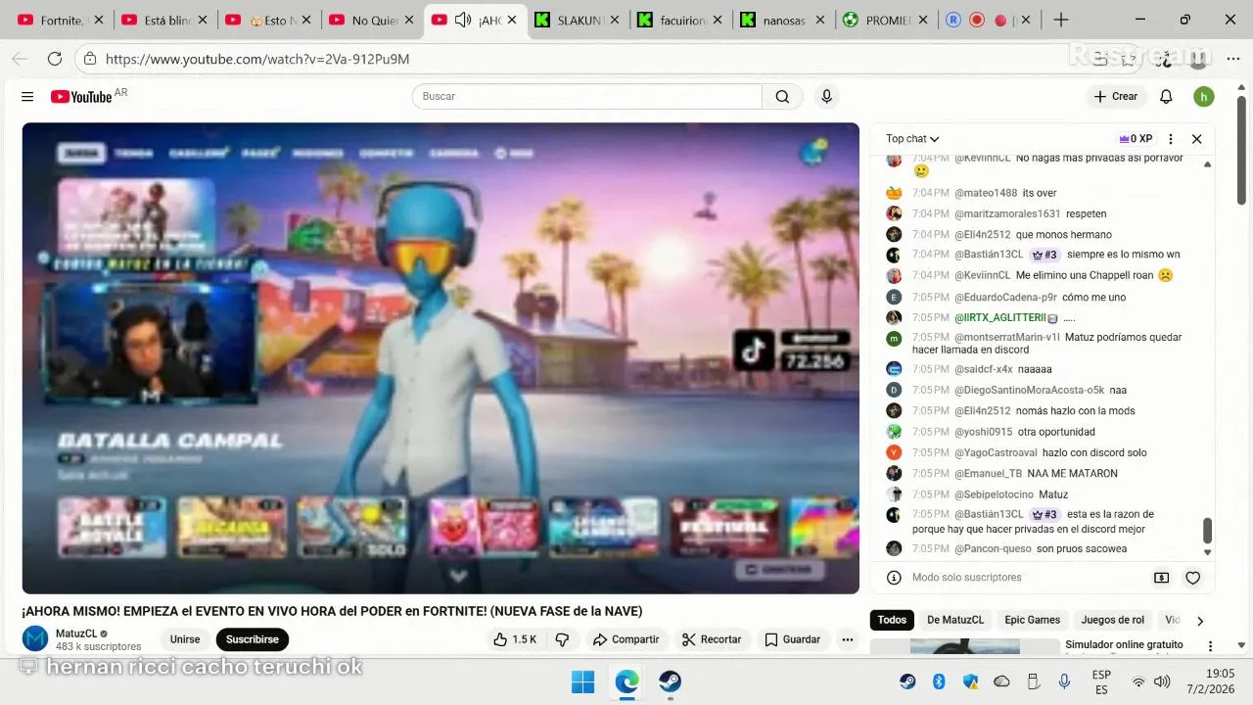Screen dimensions: 1253x705
Task: Open the ESP ES language switcher
Action: tap(1101, 681)
